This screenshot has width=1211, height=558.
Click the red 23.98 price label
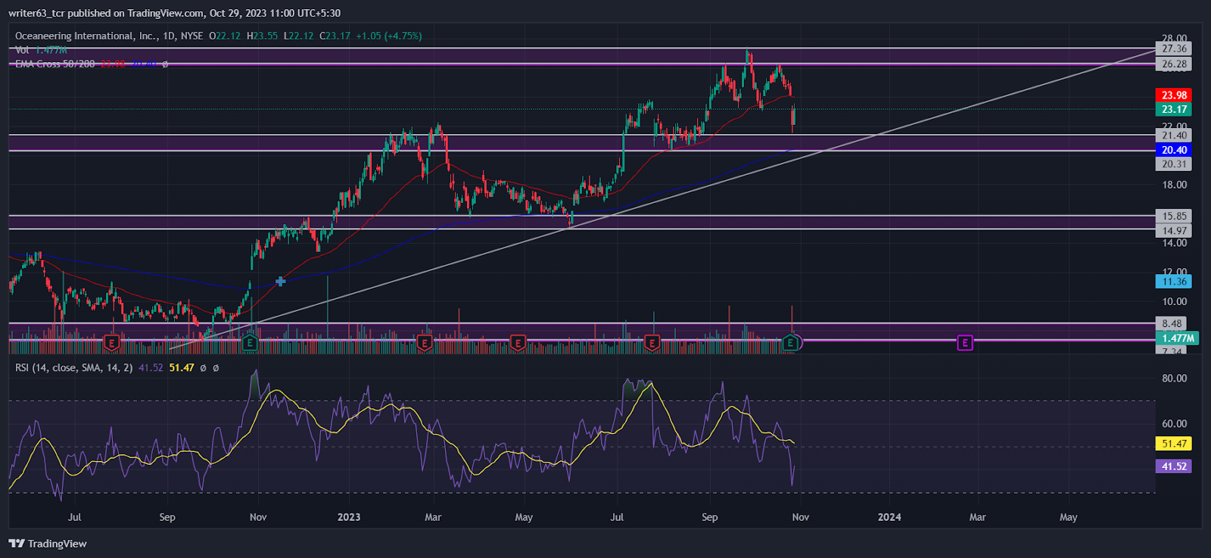point(1174,95)
